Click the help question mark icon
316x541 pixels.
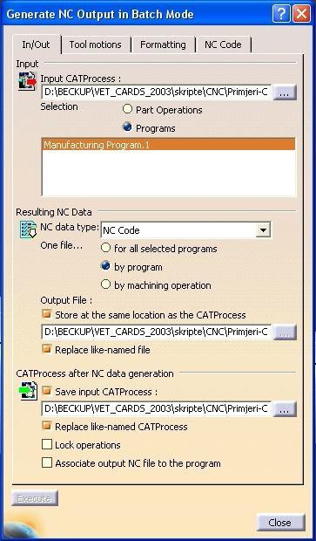(281, 15)
